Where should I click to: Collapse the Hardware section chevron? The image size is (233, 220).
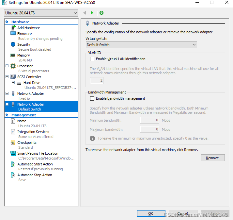click(x=7, y=22)
